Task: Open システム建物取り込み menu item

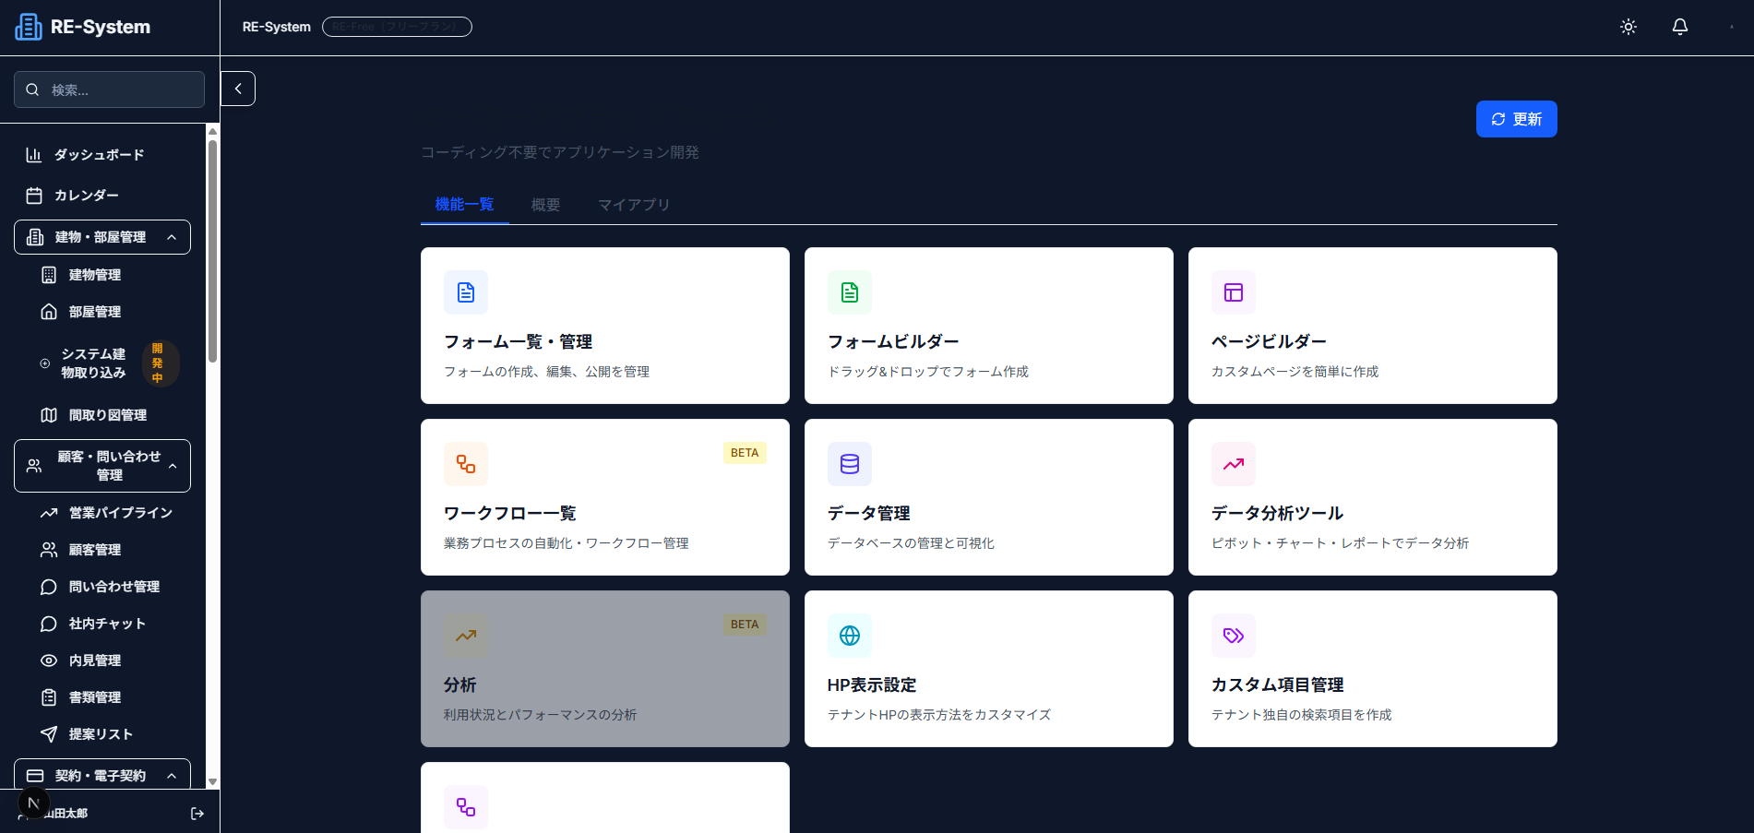Action: (109, 363)
